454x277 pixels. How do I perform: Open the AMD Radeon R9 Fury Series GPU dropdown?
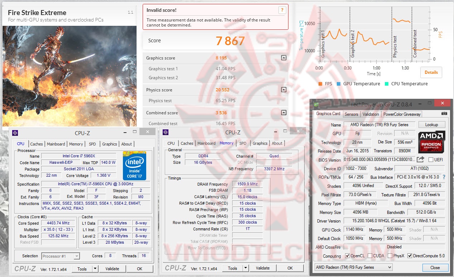(354, 267)
